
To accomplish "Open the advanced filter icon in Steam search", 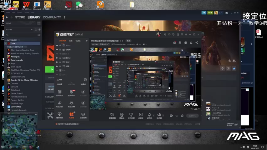I will 39,35.
